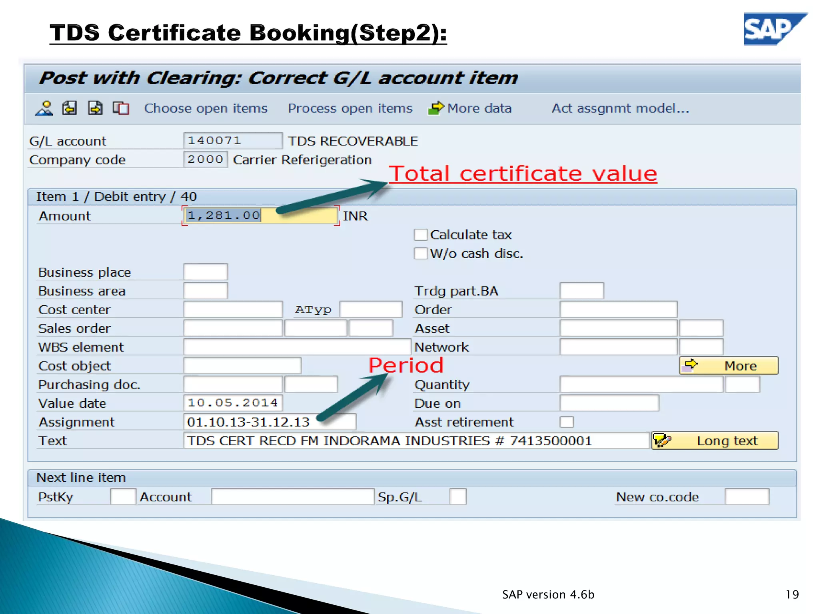Click the Carrier Referigeration company name
The image size is (819, 614).
point(302,160)
